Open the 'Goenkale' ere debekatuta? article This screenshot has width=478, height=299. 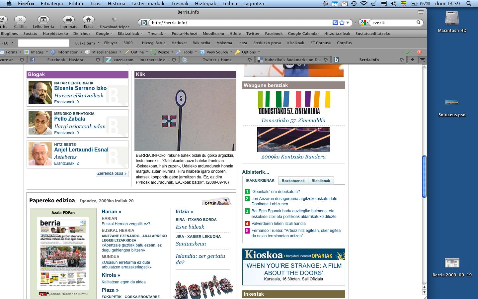[x=276, y=192]
